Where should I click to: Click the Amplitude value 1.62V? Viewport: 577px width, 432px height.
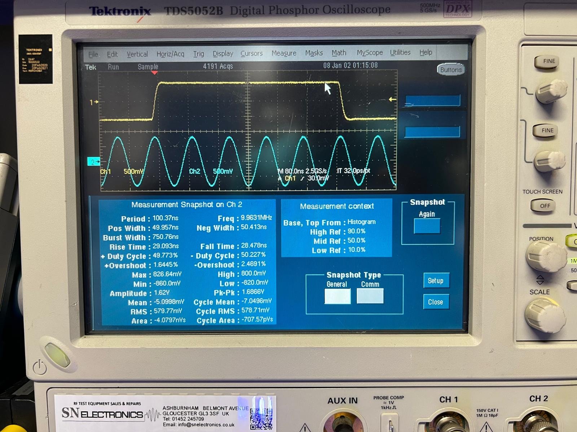click(x=162, y=293)
